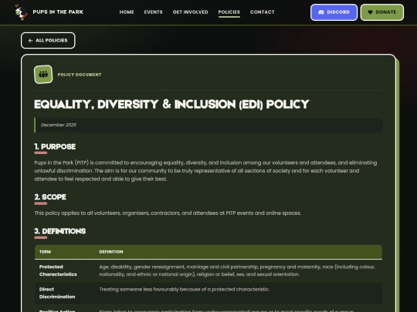Click the Donate button
Screen dimensions: 417x312
(x=382, y=12)
